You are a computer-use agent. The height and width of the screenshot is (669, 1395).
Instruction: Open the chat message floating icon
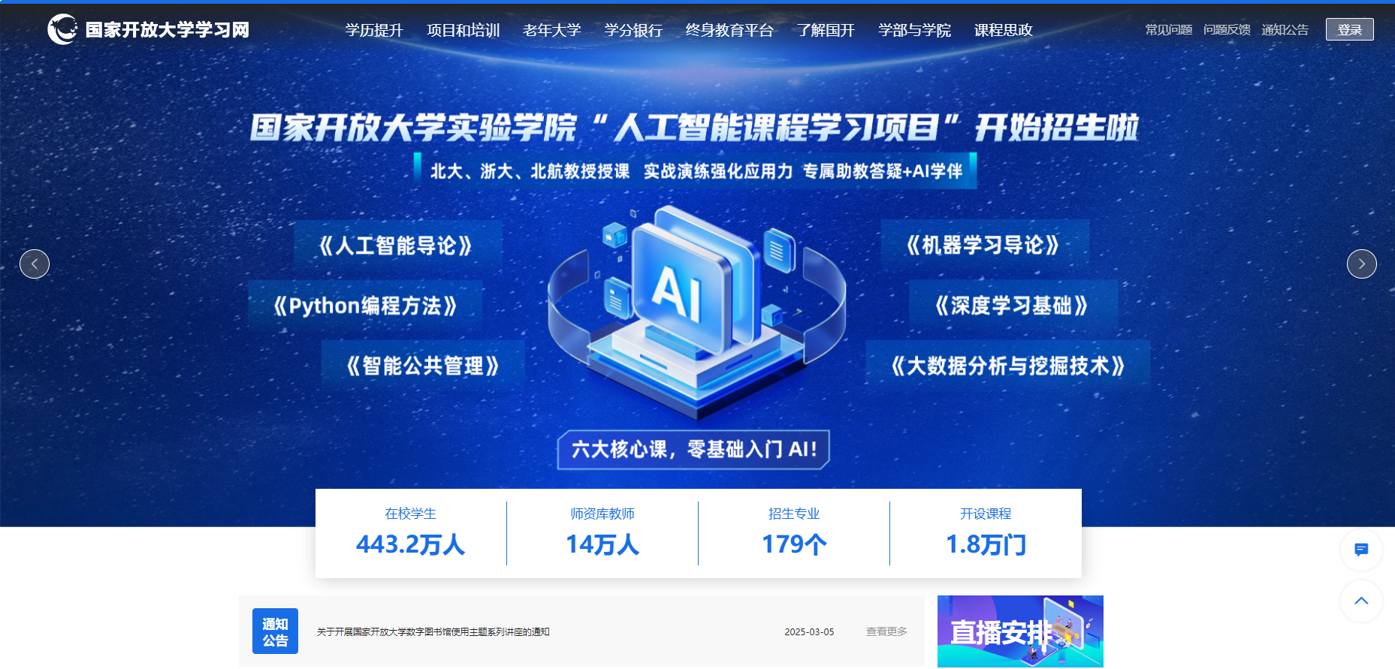[x=1361, y=550]
